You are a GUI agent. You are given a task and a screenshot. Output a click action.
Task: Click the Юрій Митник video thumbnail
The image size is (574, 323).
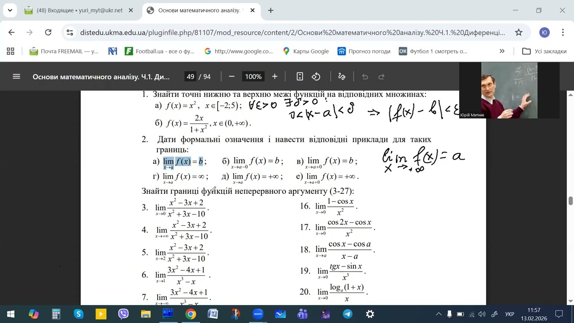coord(509,90)
